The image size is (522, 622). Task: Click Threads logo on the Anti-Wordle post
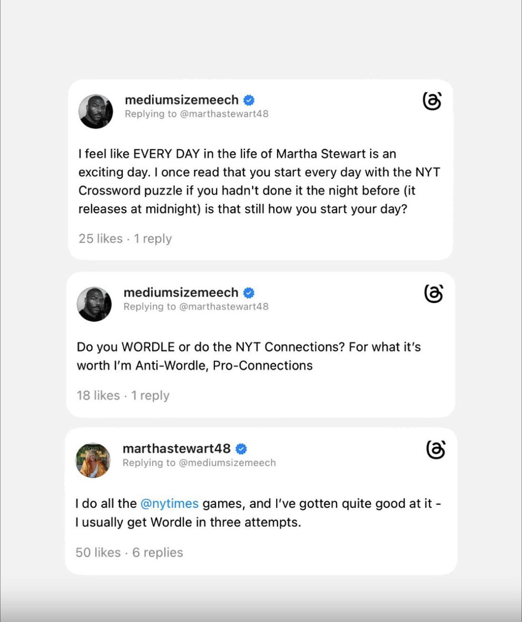click(433, 294)
